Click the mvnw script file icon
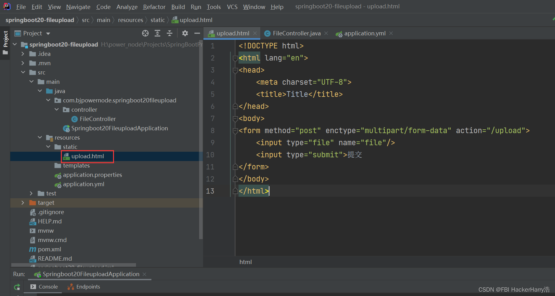555x296 pixels. coord(33,231)
